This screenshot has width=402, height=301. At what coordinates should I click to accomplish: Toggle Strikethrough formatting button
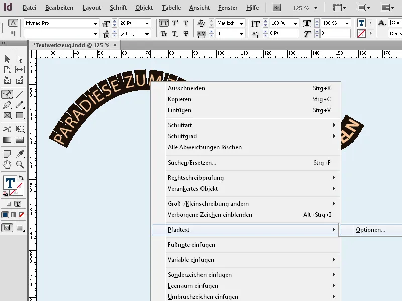coord(186,34)
